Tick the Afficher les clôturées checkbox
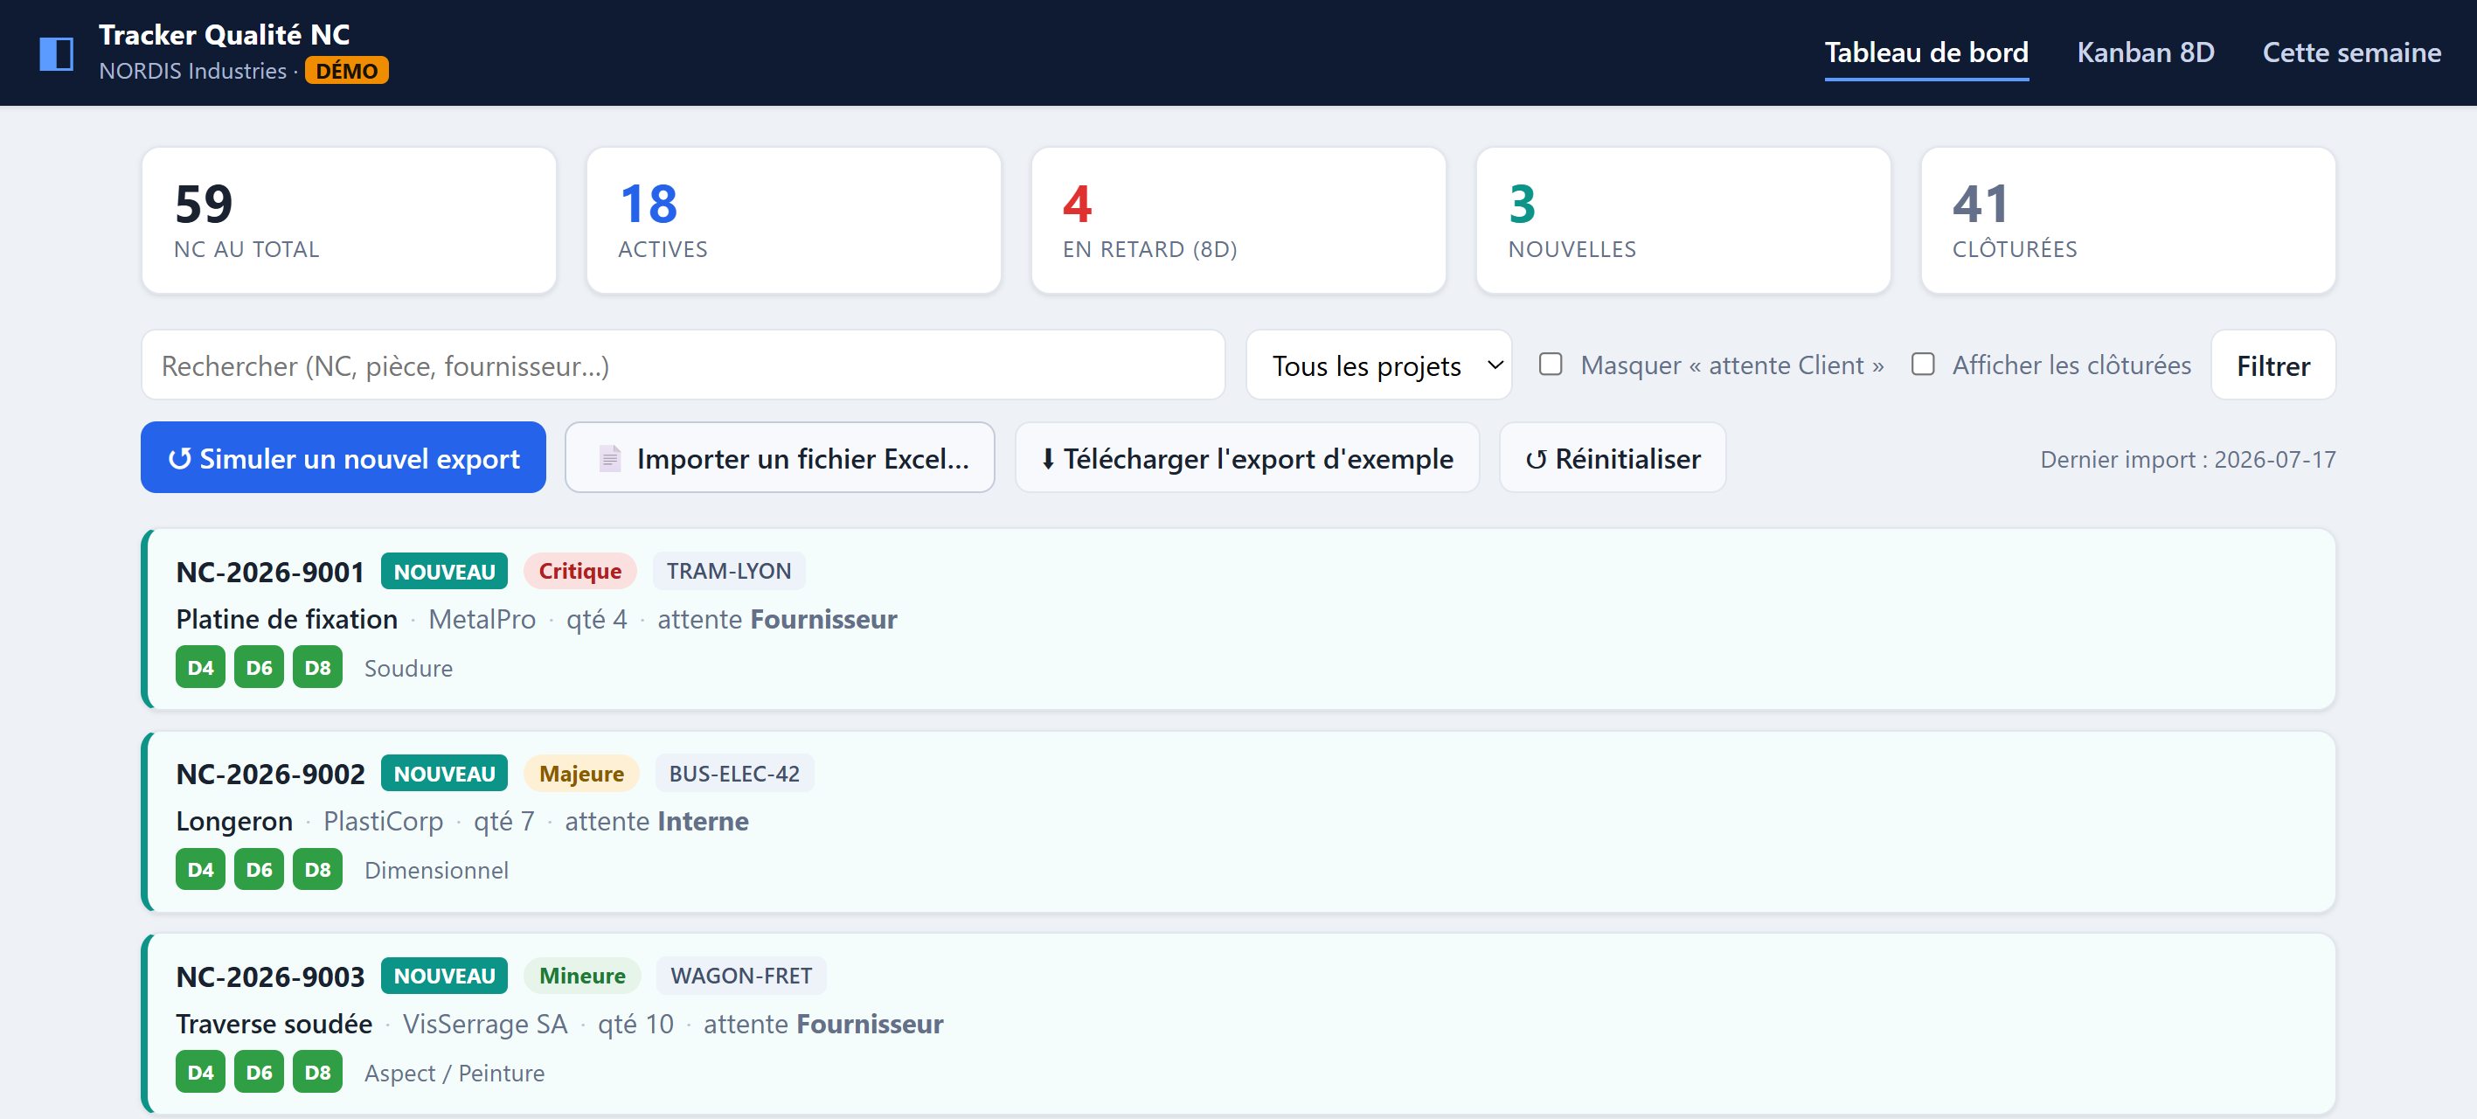 [1922, 365]
